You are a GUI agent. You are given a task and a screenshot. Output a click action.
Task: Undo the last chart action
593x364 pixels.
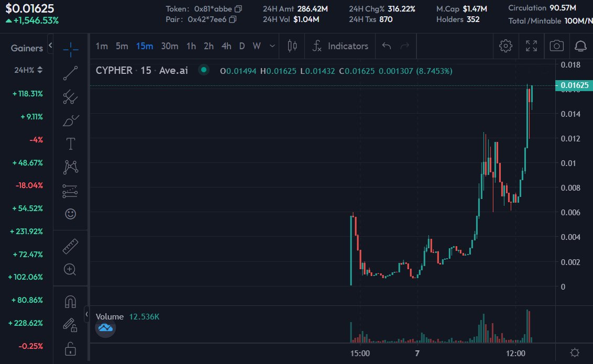[387, 46]
